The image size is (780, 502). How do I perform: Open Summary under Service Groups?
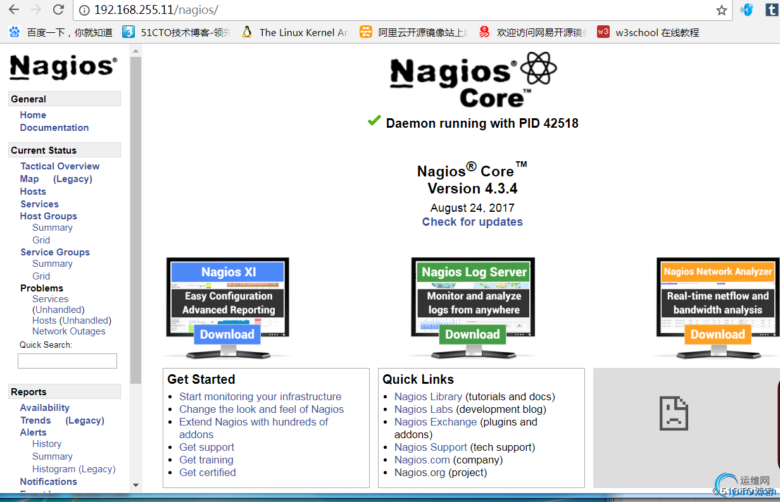click(53, 264)
